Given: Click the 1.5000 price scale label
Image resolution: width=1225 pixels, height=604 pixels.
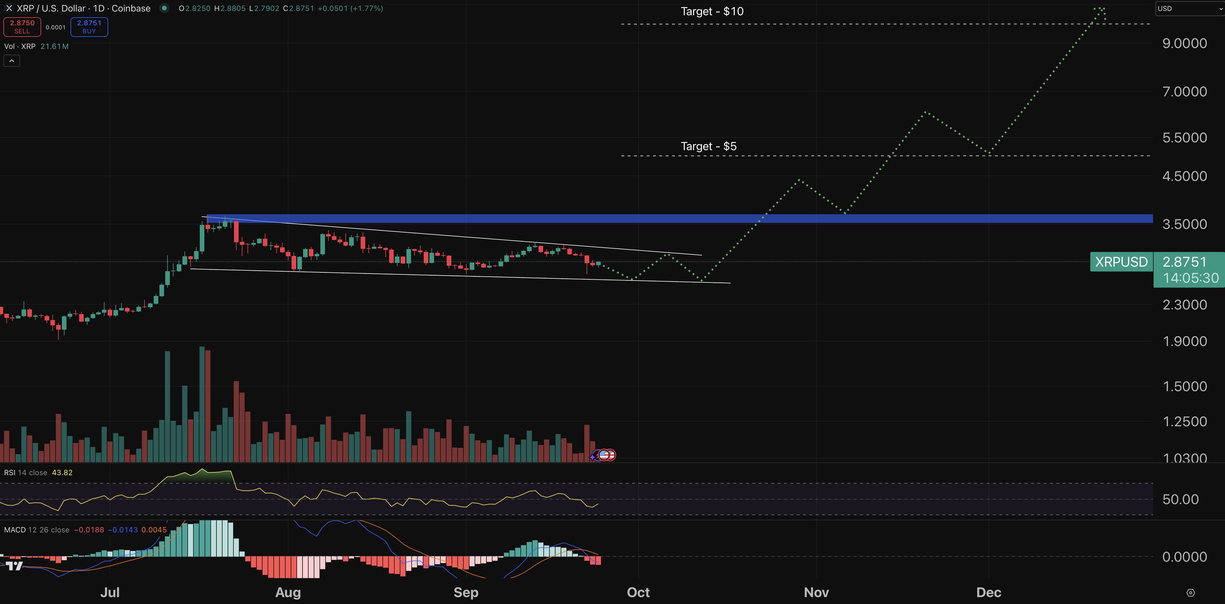Looking at the screenshot, I should [x=1185, y=386].
